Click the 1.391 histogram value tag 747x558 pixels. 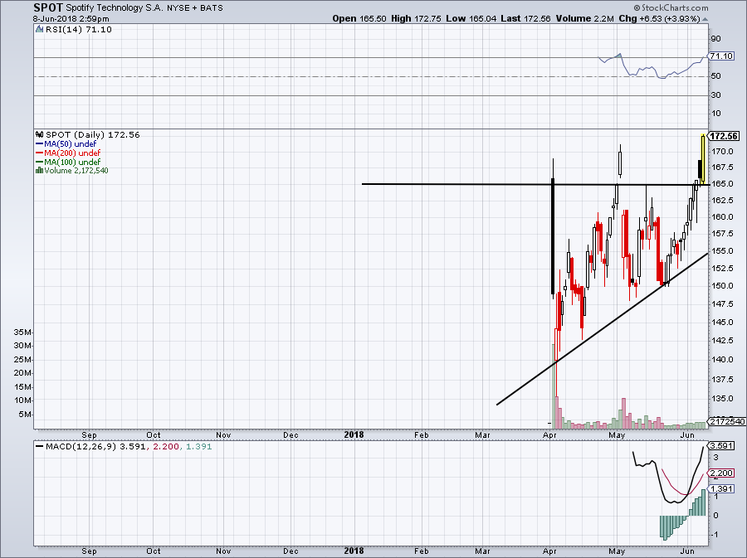[722, 488]
